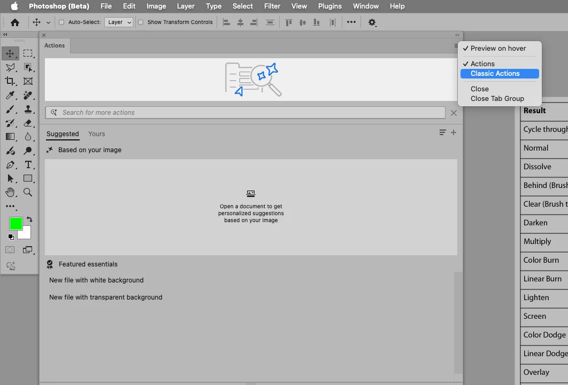Enable Show Transform Controls checkbox
Screen dimensions: 568x385
pos(141,22)
